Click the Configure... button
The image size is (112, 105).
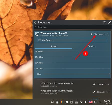coord(72,40)
